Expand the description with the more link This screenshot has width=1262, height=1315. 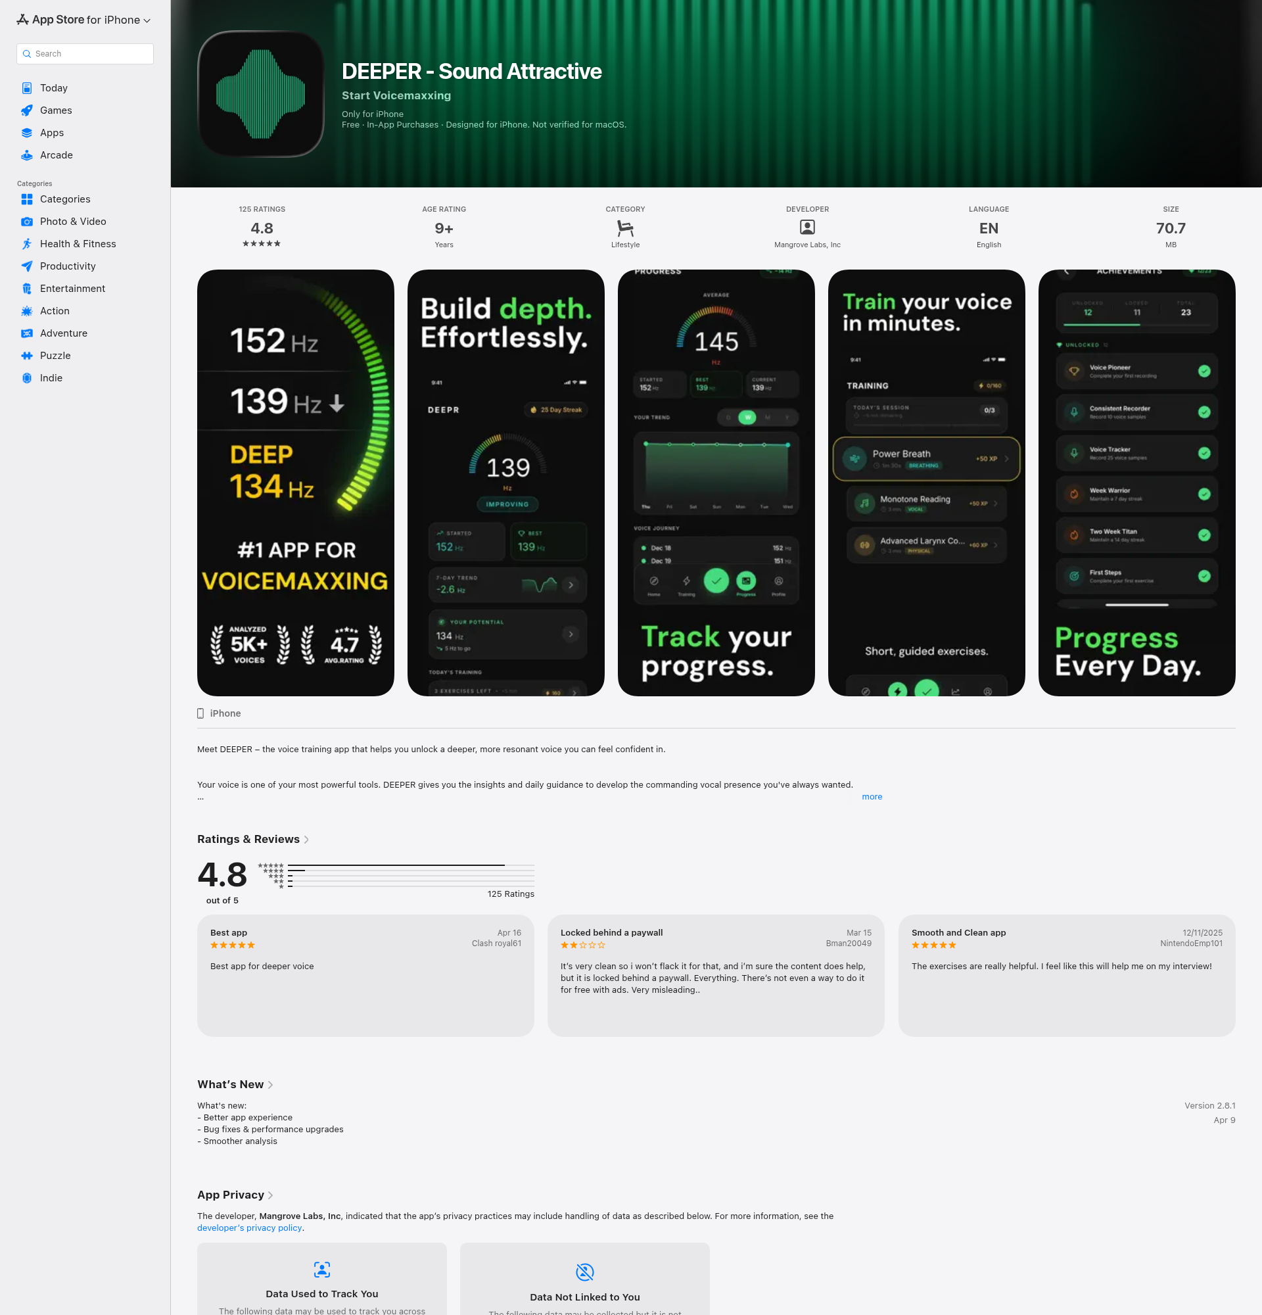tap(872, 796)
